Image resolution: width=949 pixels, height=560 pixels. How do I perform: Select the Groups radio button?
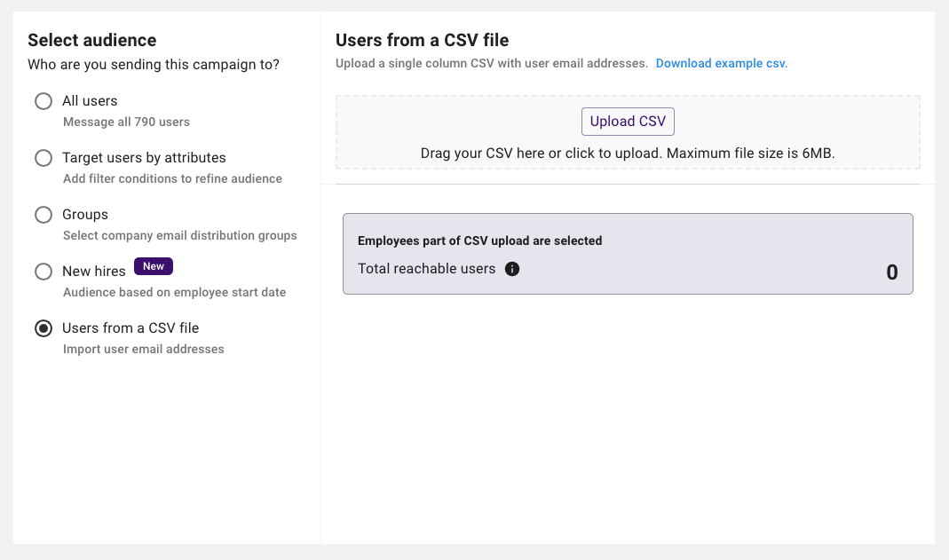pyautogui.click(x=43, y=215)
